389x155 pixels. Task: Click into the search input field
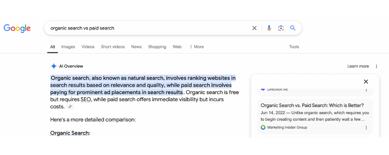pyautogui.click(x=148, y=28)
